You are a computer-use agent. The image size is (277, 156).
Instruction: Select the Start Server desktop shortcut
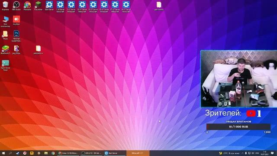(49, 6)
